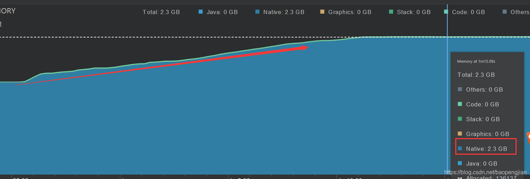Click "Native: 2.3 GB" in the tooltip
The width and height of the screenshot is (530, 179).
[486, 149]
